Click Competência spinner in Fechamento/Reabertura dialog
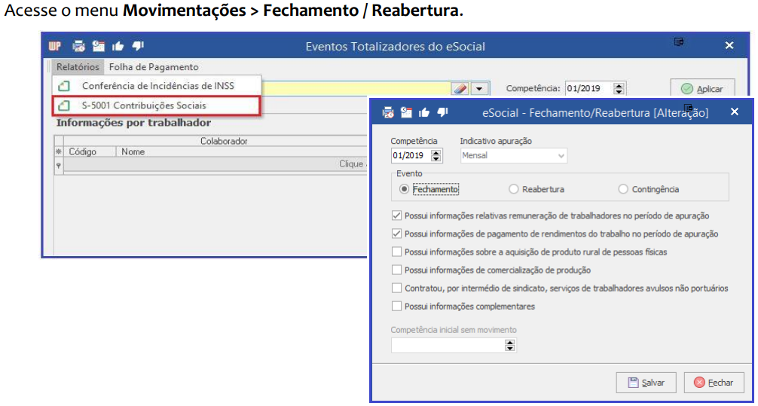This screenshot has width=758, height=406. (436, 156)
